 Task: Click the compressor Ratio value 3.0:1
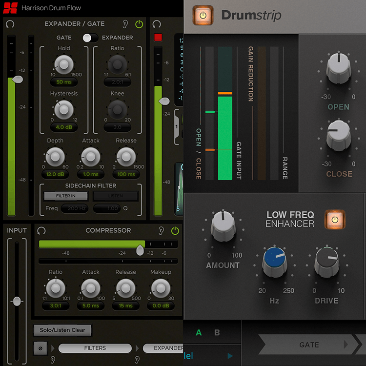coord(56,306)
